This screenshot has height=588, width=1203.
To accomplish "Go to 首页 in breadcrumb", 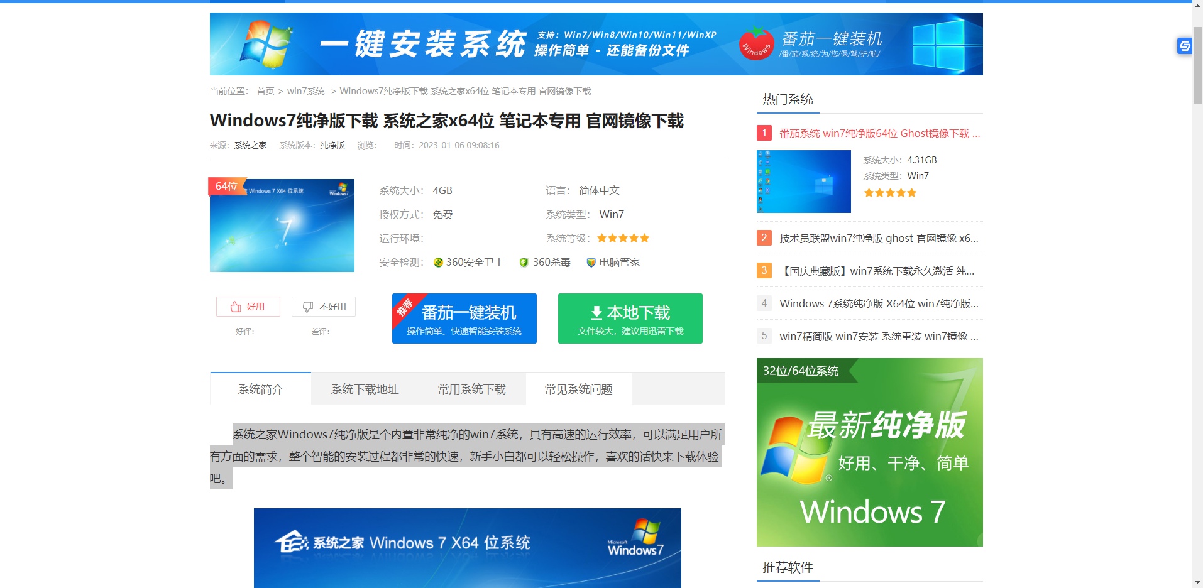I will 265,91.
